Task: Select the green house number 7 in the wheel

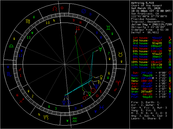Action: pos(109,53)
